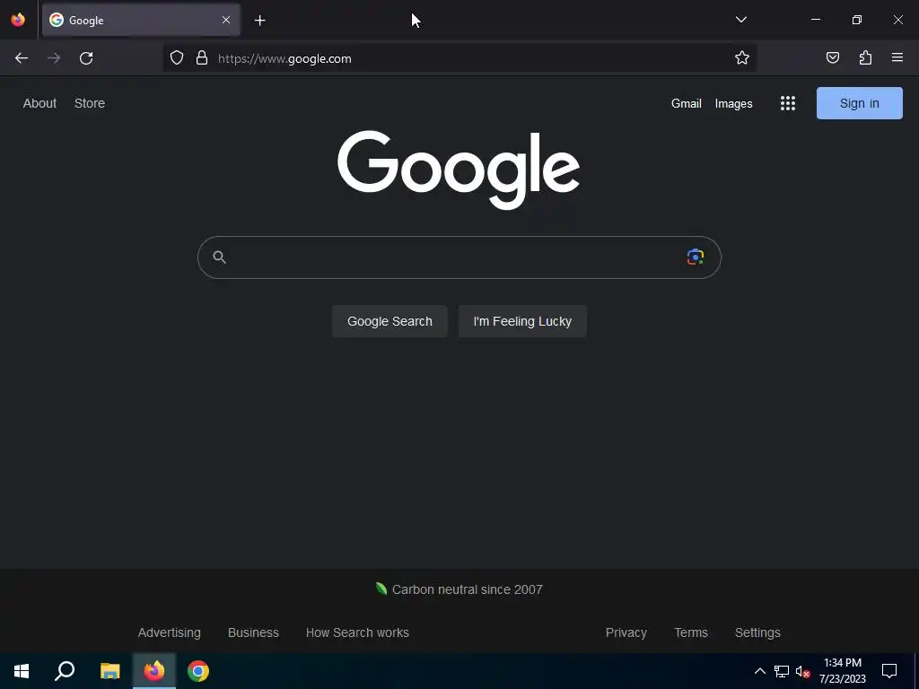The width and height of the screenshot is (919, 689).
Task: Click the Google Search button
Action: tap(389, 321)
